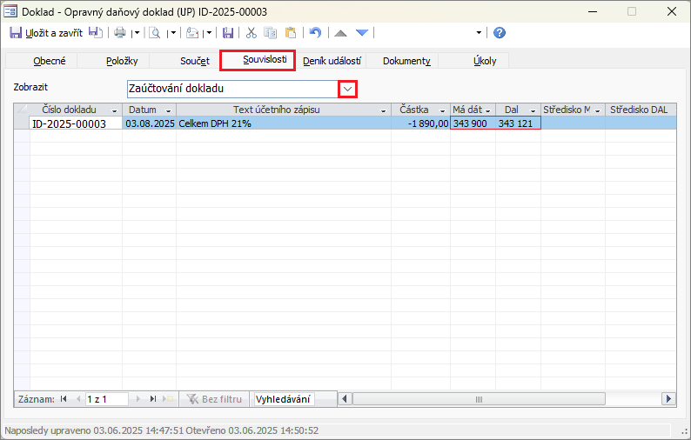Select all rows via grid corner selector
691x440 pixels.
point(22,110)
